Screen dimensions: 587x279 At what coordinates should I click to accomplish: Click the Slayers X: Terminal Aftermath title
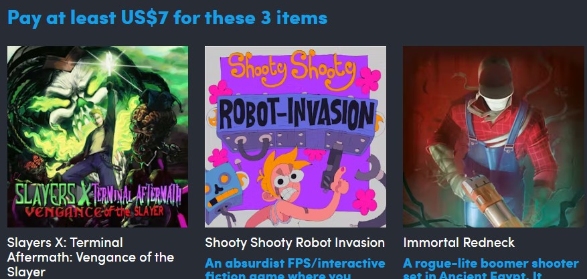tap(90, 258)
